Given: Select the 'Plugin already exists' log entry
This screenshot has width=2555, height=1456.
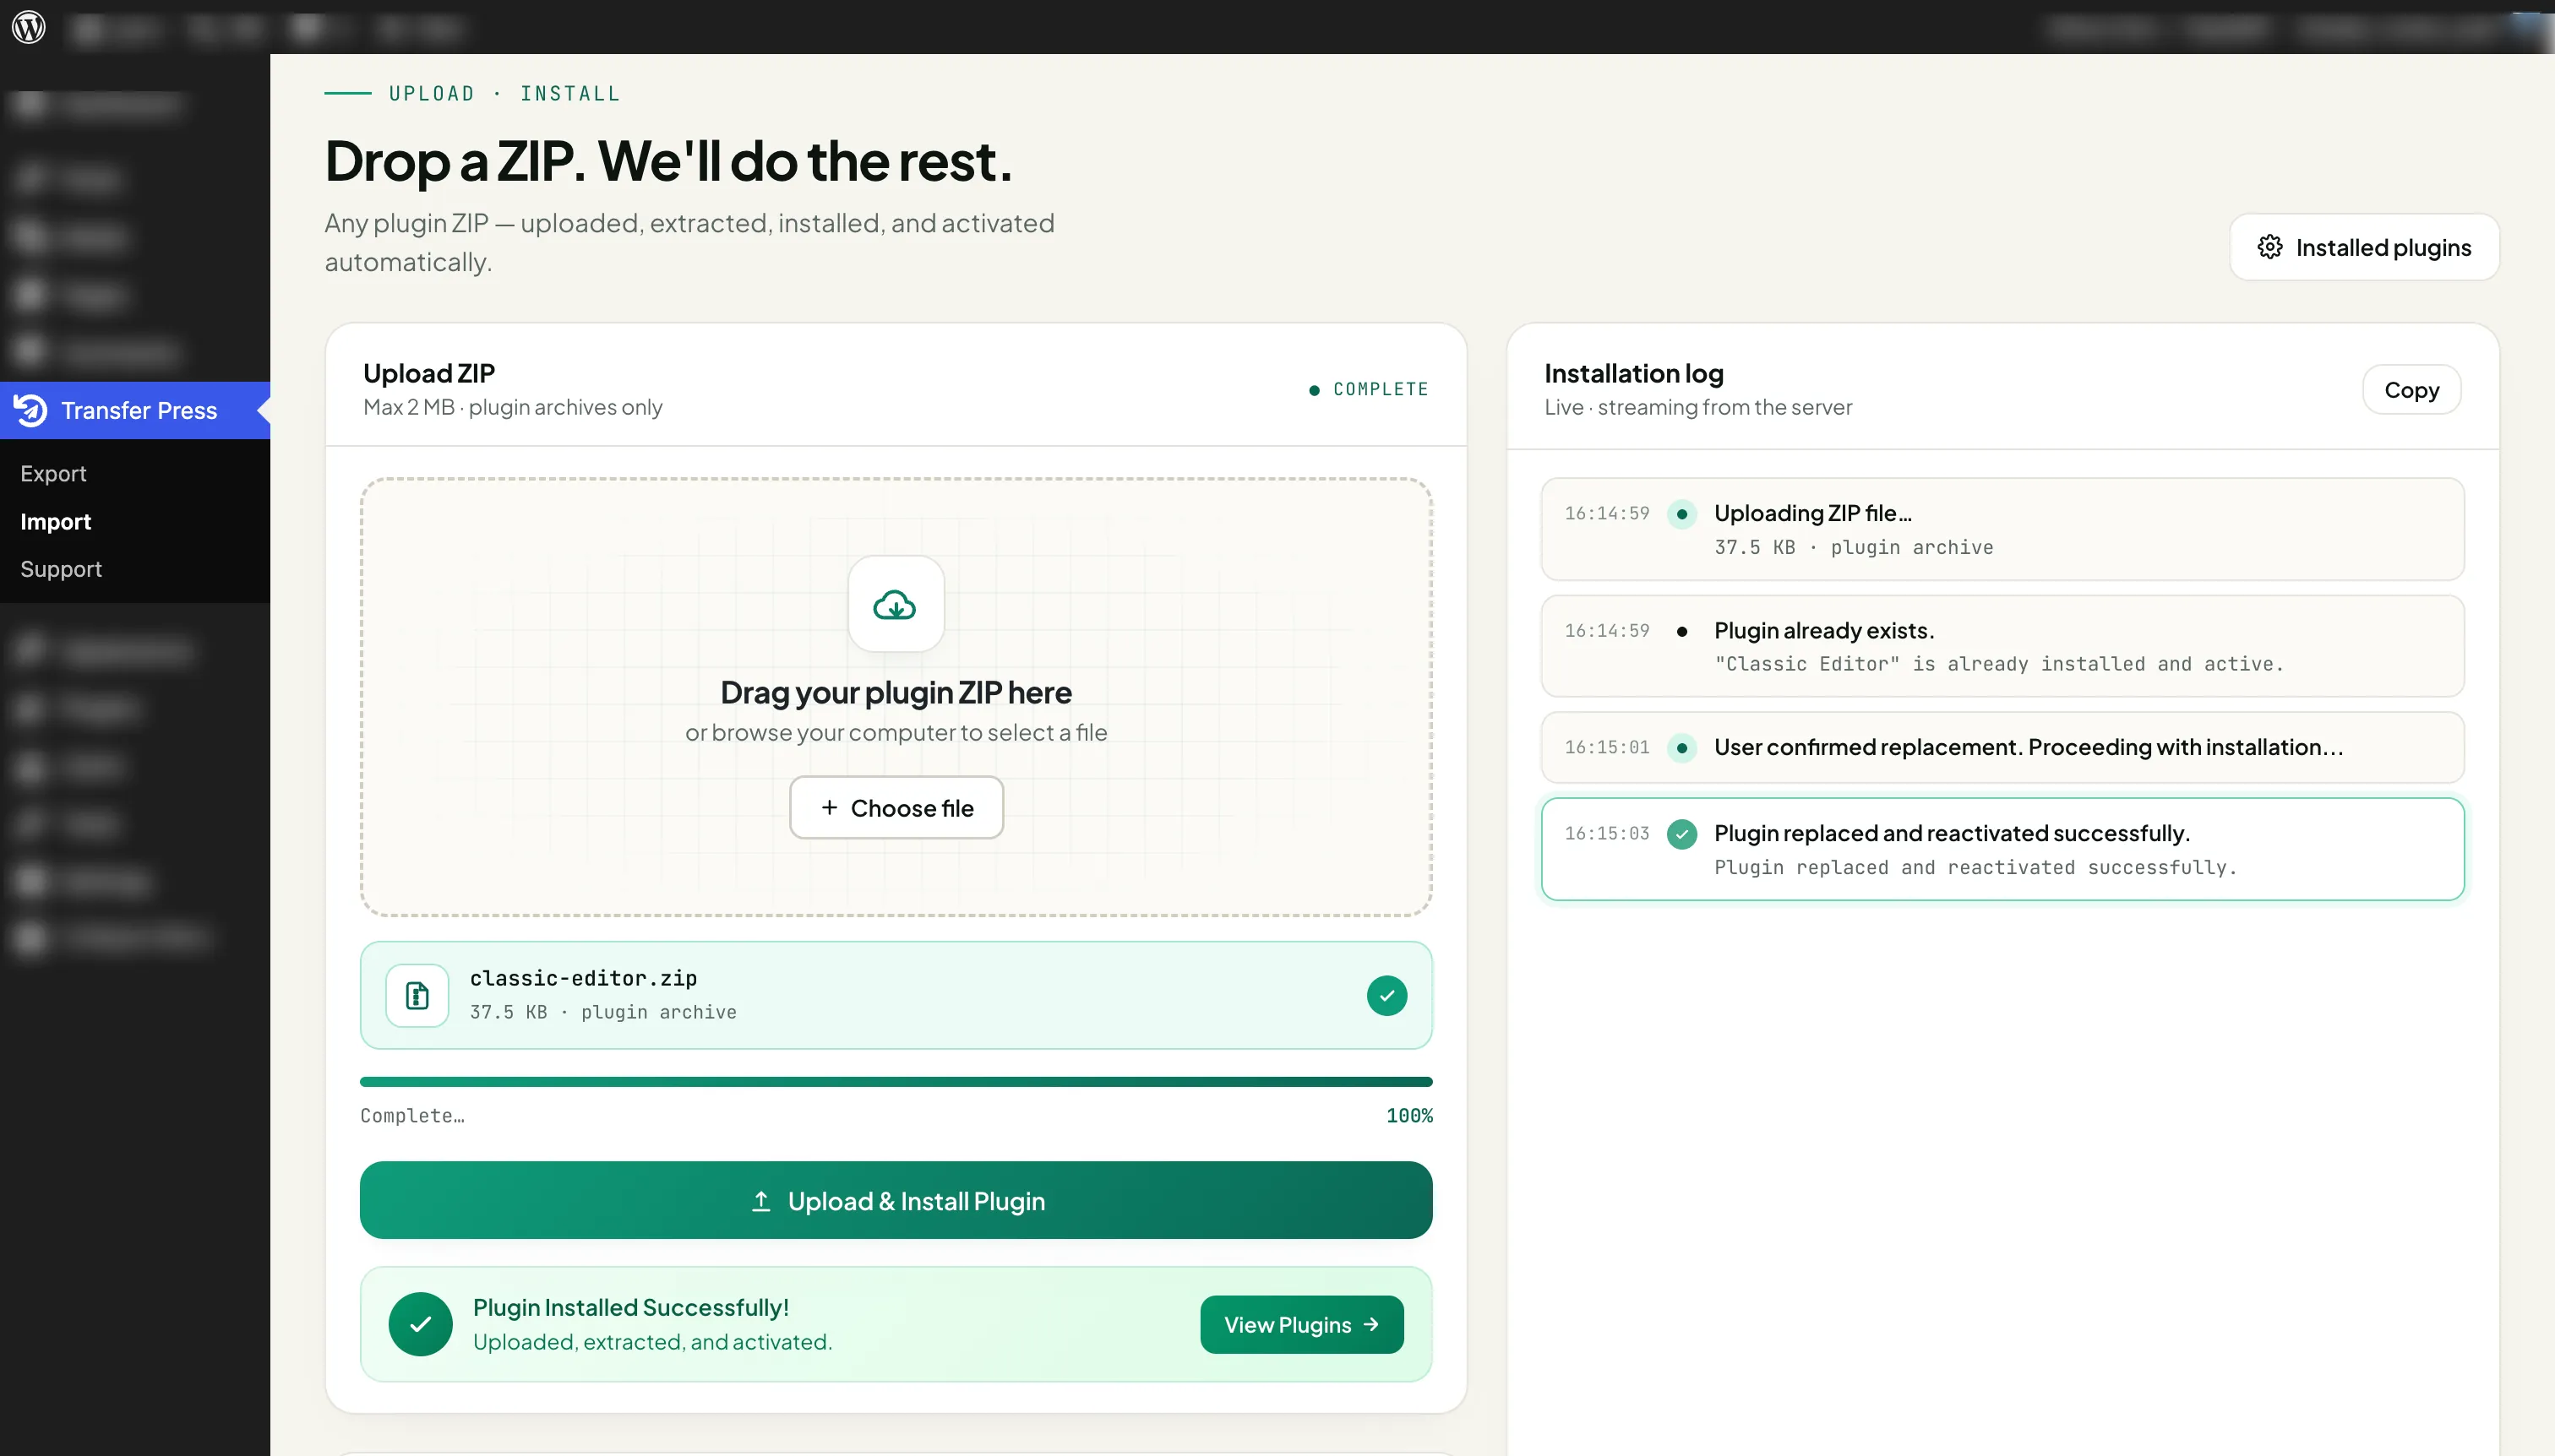Looking at the screenshot, I should 2002,646.
